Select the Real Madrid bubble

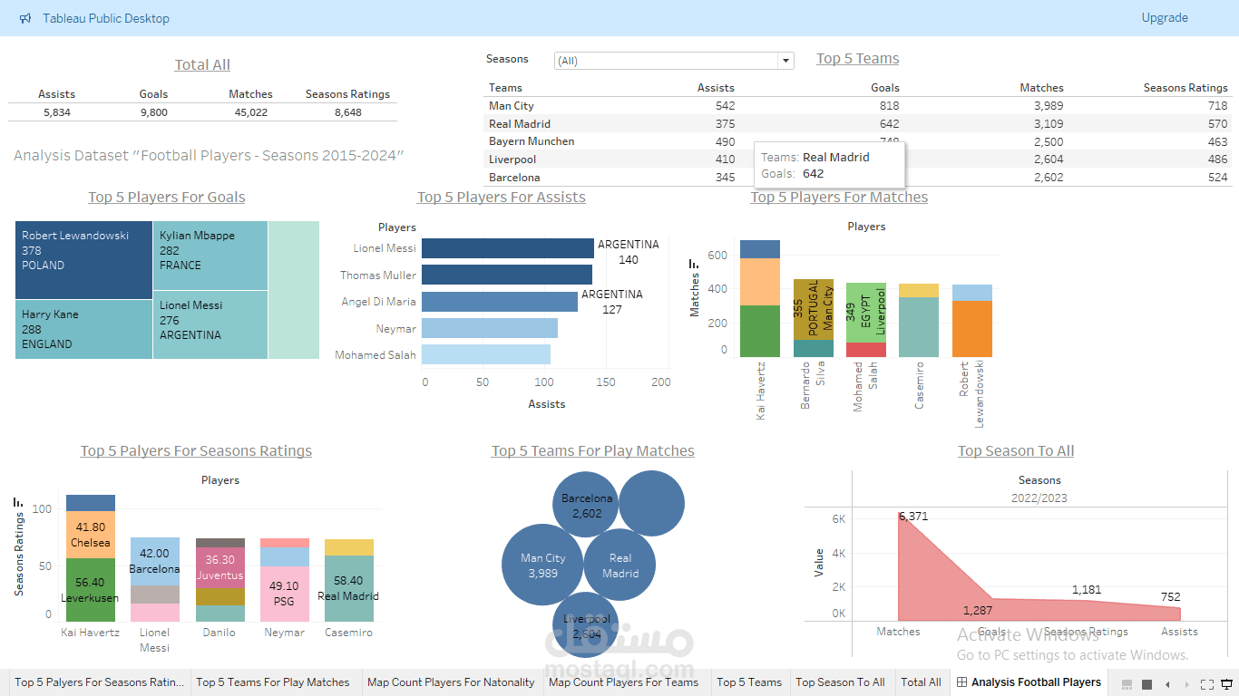(620, 565)
